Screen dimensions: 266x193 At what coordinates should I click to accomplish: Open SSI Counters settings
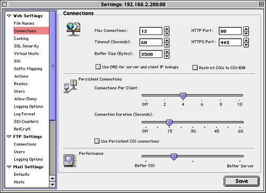tap(26, 122)
